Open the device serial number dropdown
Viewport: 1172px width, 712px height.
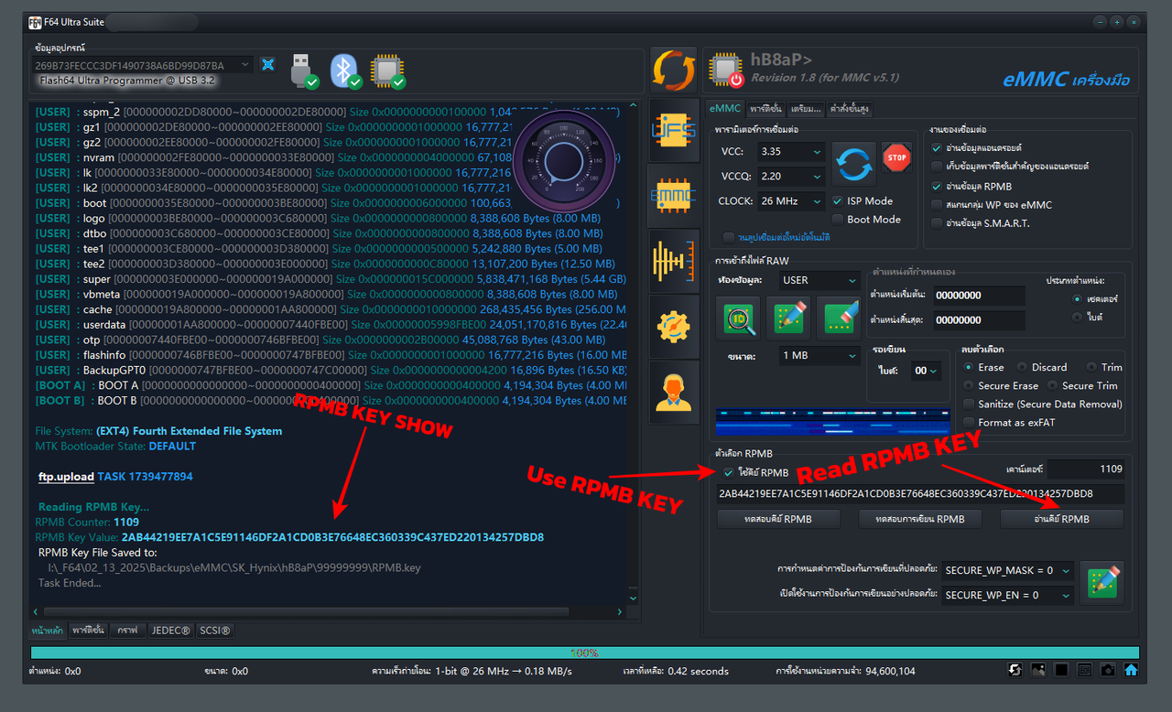click(143, 65)
